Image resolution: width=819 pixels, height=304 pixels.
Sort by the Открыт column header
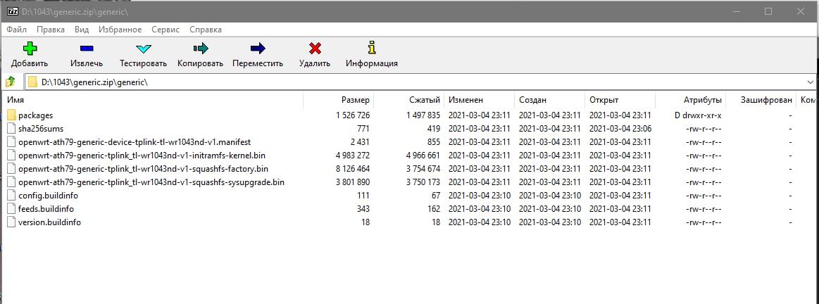point(620,100)
